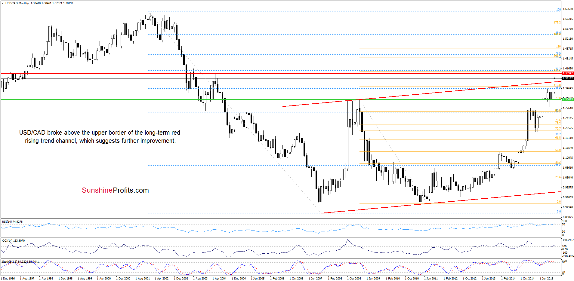
Task: Click the 1 Jun 2009 date label
Action: point(373,279)
